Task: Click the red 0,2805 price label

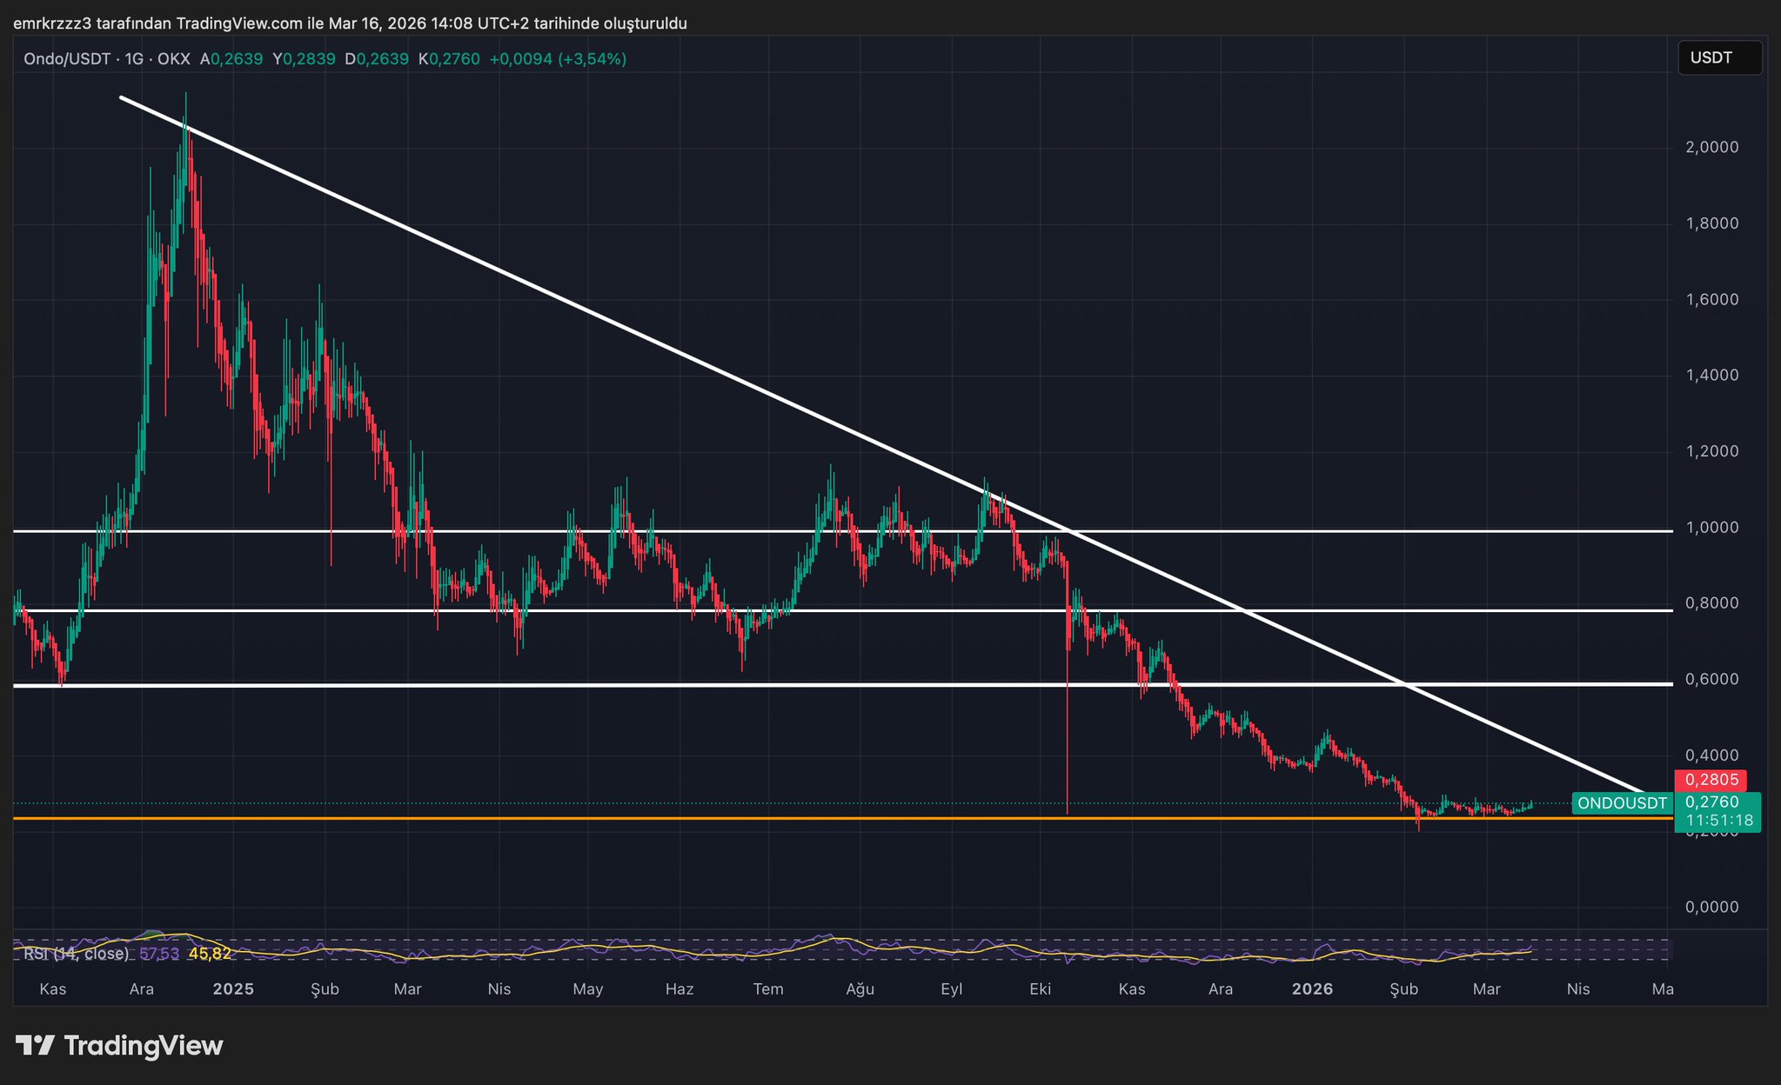Action: click(1710, 780)
